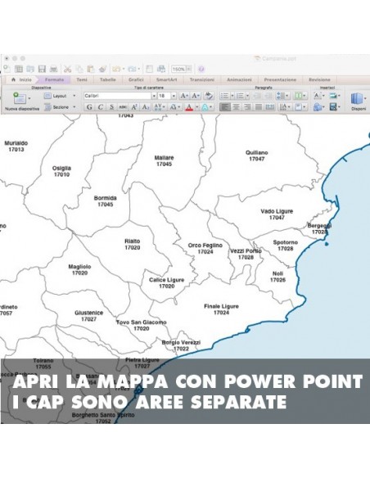This screenshot has width=370, height=478.
Task: Click the red font color swatch
Action: (x=189, y=107)
